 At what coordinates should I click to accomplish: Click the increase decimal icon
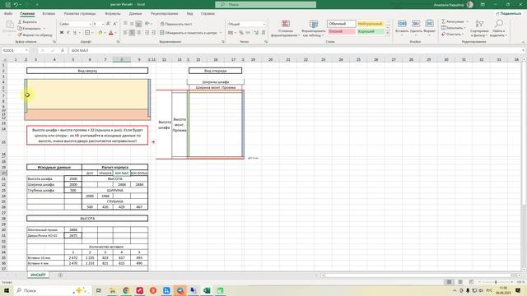256,33
